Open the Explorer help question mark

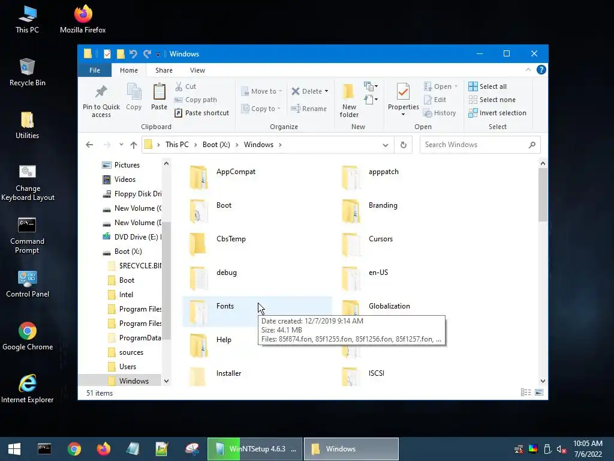pos(541,70)
